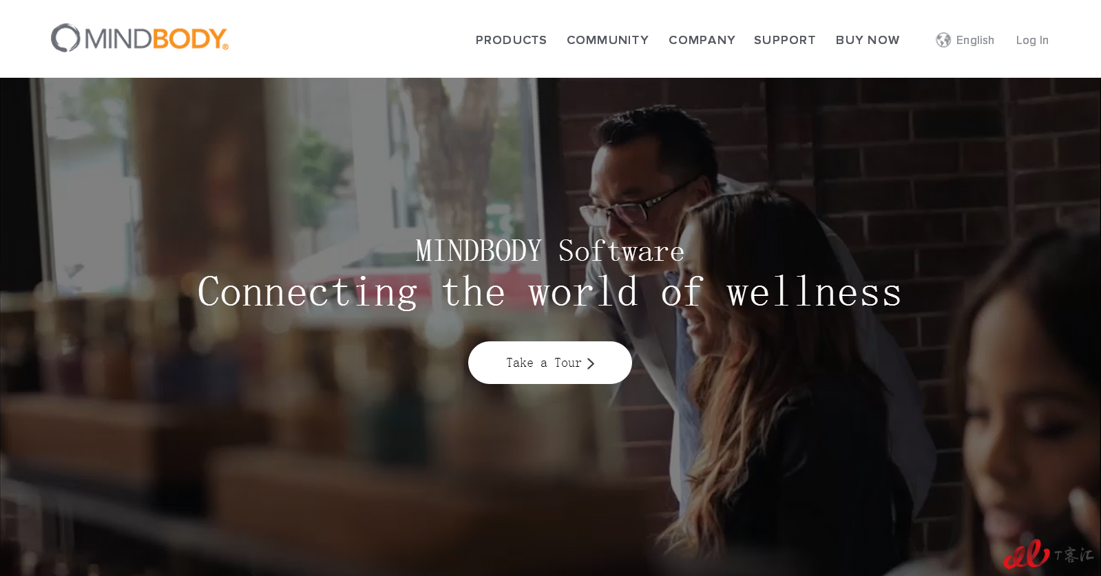Open the COMPANY navigation item

702,40
